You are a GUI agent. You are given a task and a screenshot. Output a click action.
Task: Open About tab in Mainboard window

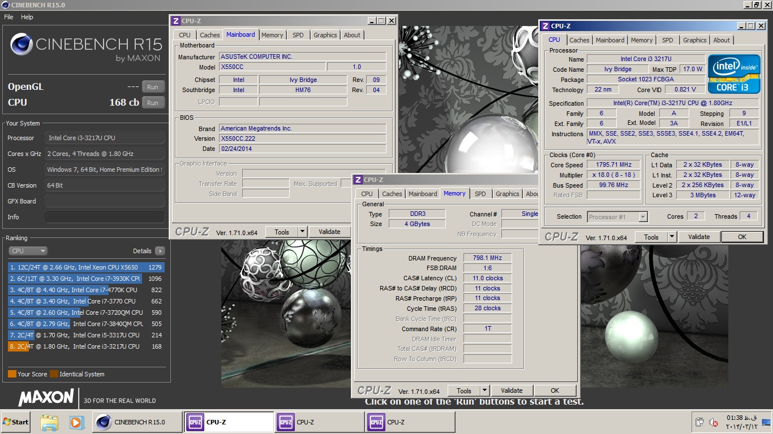(x=352, y=35)
